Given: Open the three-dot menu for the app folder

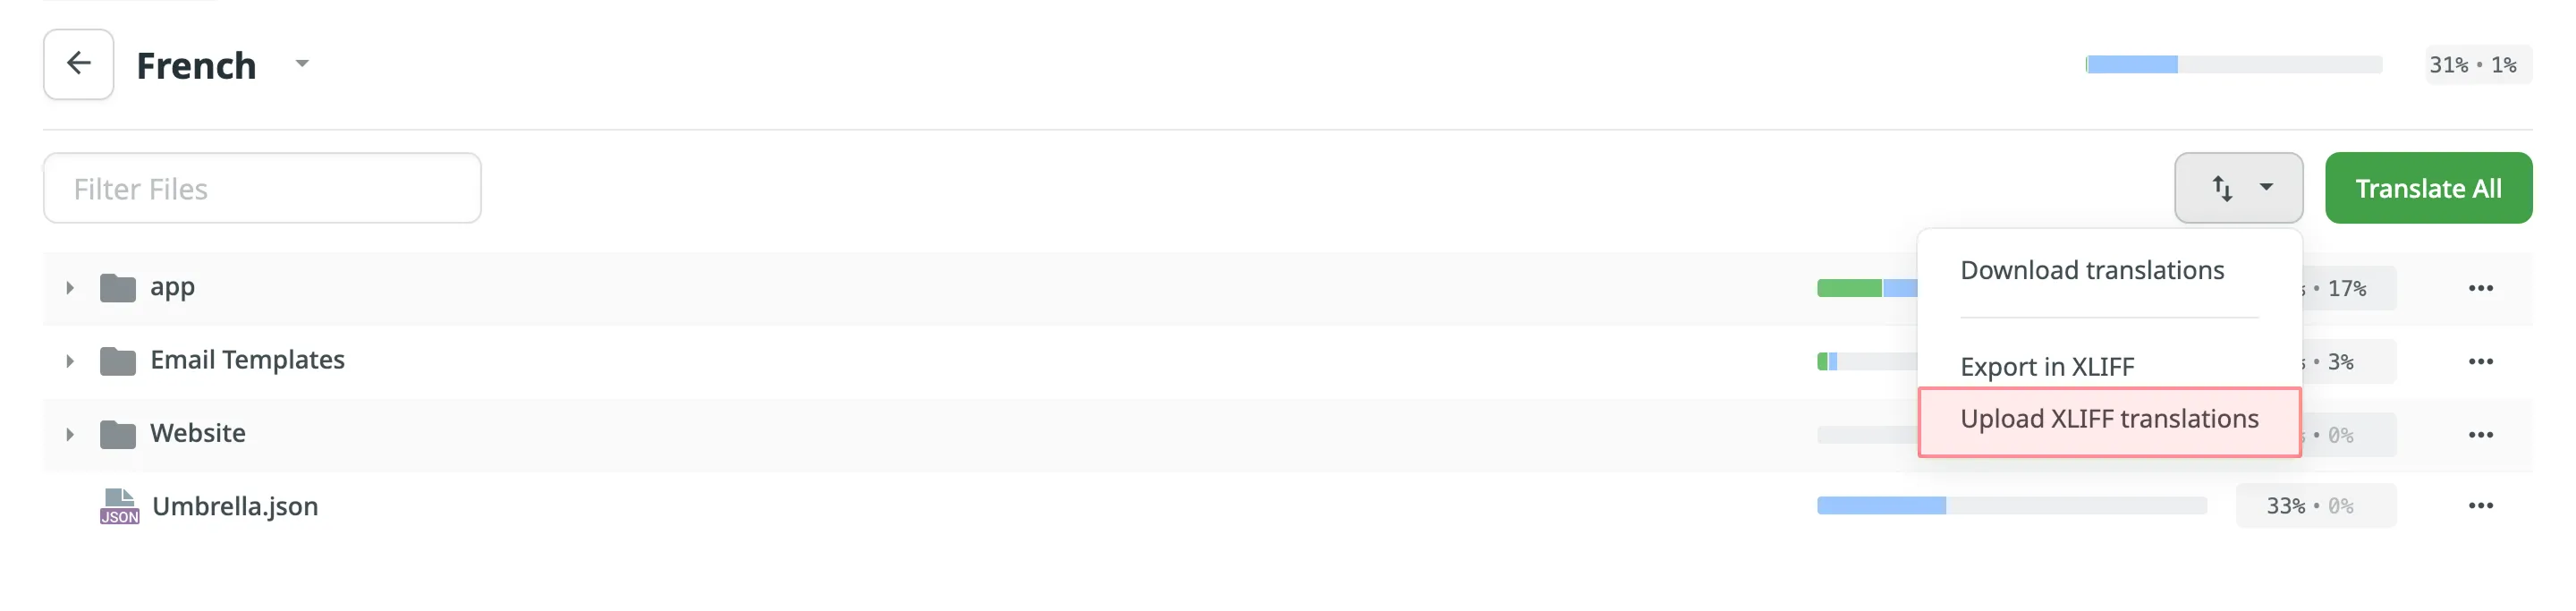Looking at the screenshot, I should pyautogui.click(x=2481, y=287).
